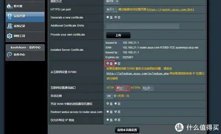Click the 'Issued to' certificate line
Viewport: 221px width, 134px height.
[122, 42]
